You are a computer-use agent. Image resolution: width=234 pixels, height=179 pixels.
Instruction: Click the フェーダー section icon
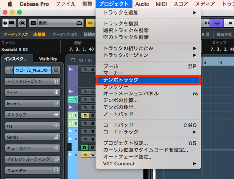(56, 170)
